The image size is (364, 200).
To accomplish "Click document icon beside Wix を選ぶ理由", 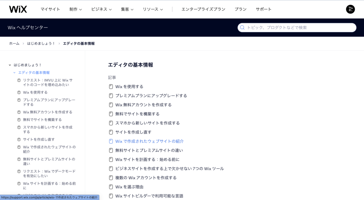I will (111, 187).
